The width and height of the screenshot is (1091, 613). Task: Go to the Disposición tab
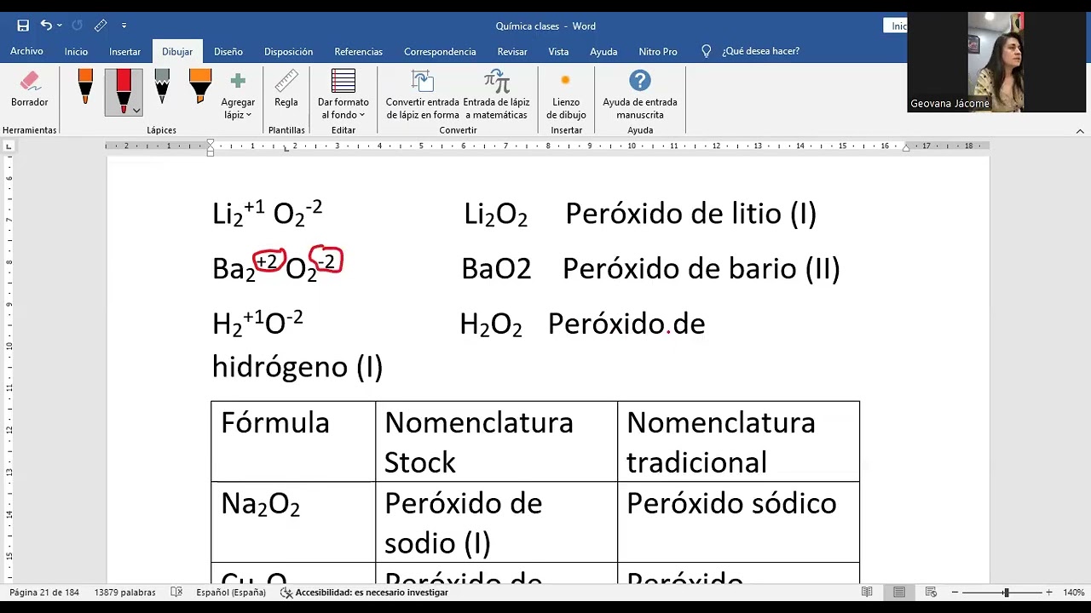pos(288,51)
